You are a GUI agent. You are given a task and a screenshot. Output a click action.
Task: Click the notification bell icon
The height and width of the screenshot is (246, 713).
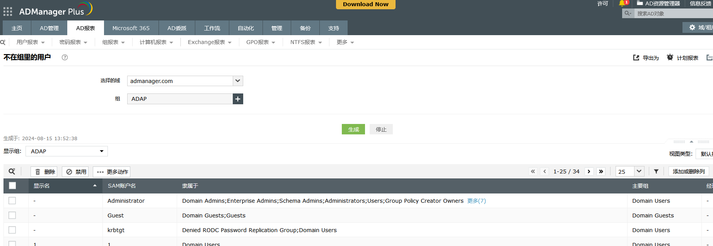coord(622,3)
